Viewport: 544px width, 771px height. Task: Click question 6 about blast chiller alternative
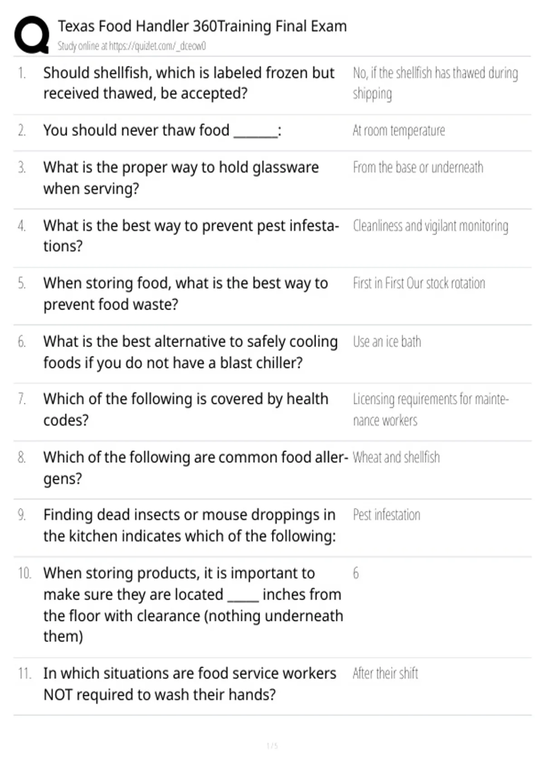coord(190,352)
